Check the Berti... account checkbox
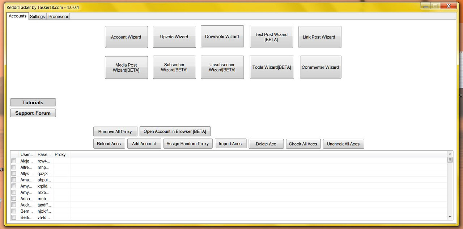Screen dimensions: 463x229 point(14,217)
